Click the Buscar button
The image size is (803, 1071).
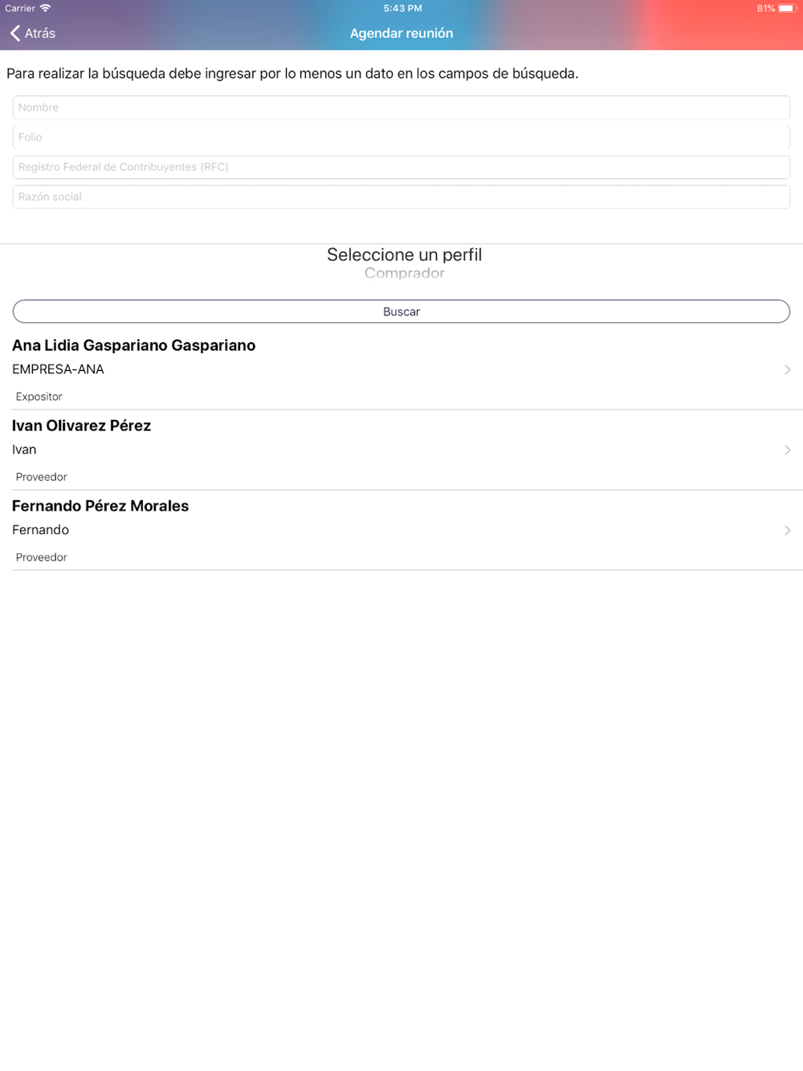(401, 312)
